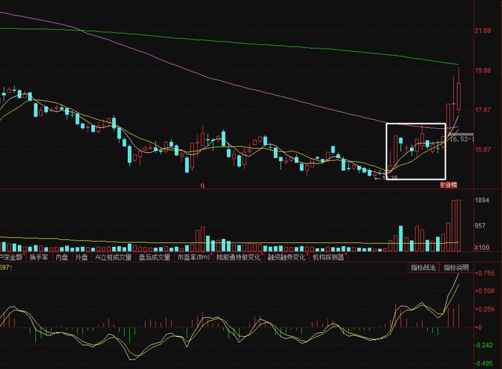Click the 沪深金额 tab
This screenshot has width=502, height=369.
[12, 257]
